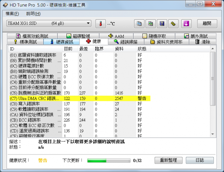Select row (C5) 目前待分配扇區數量
This screenshot has width=224, height=172.
[80, 88]
